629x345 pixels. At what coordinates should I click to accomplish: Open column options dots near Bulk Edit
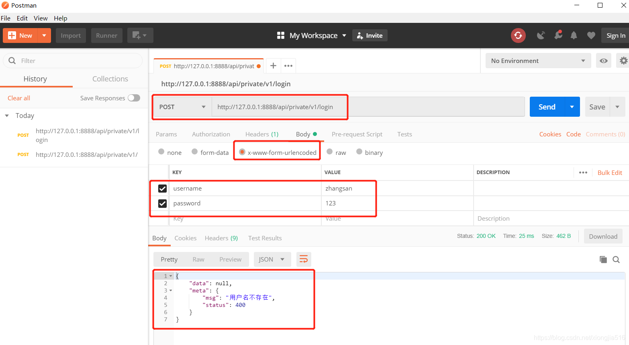[583, 172]
